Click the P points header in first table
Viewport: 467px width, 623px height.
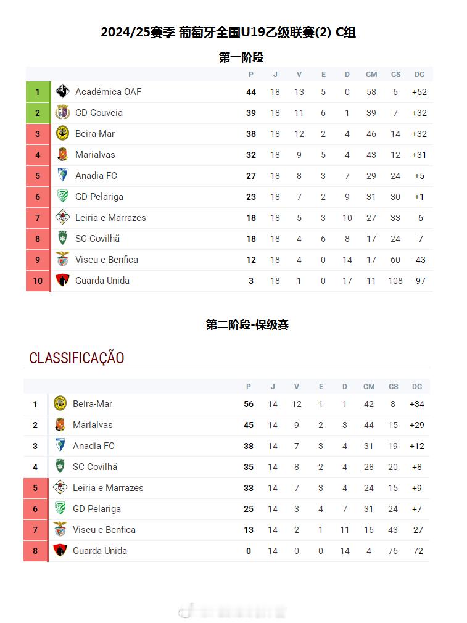pyautogui.click(x=251, y=74)
